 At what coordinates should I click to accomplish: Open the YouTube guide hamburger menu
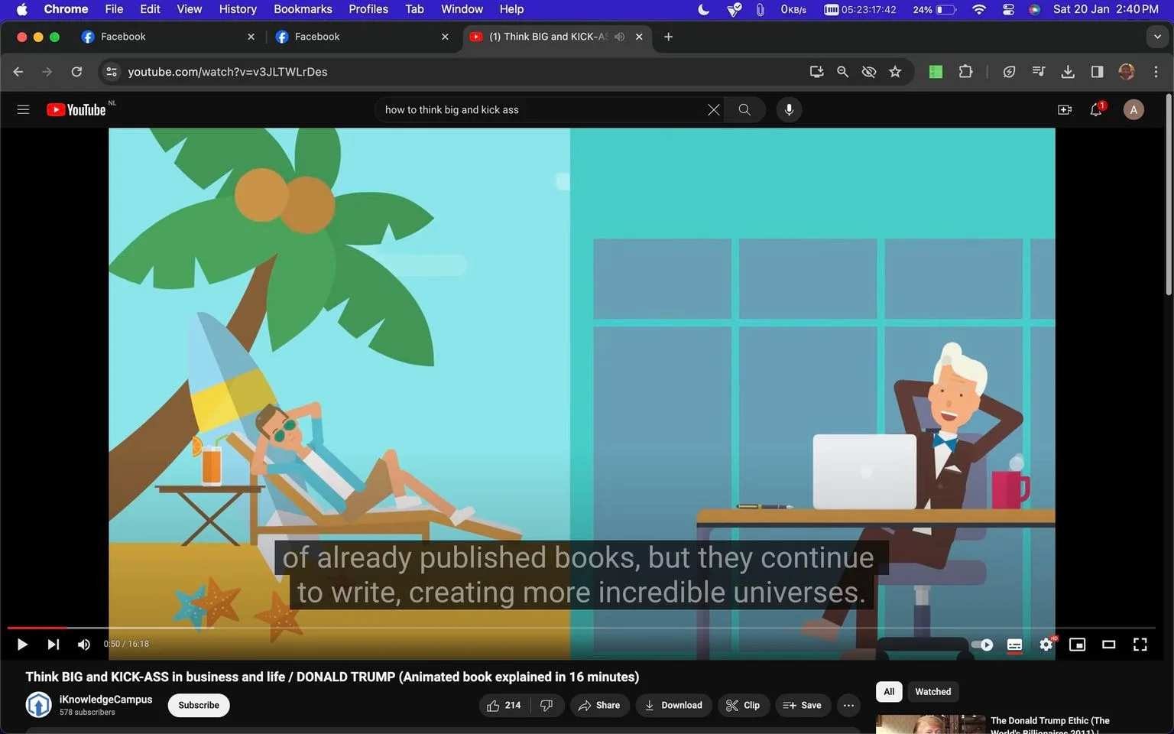[x=23, y=109]
